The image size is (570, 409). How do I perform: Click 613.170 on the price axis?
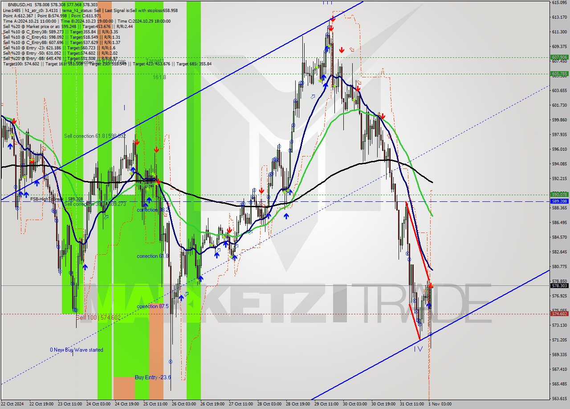pyautogui.click(x=559, y=17)
